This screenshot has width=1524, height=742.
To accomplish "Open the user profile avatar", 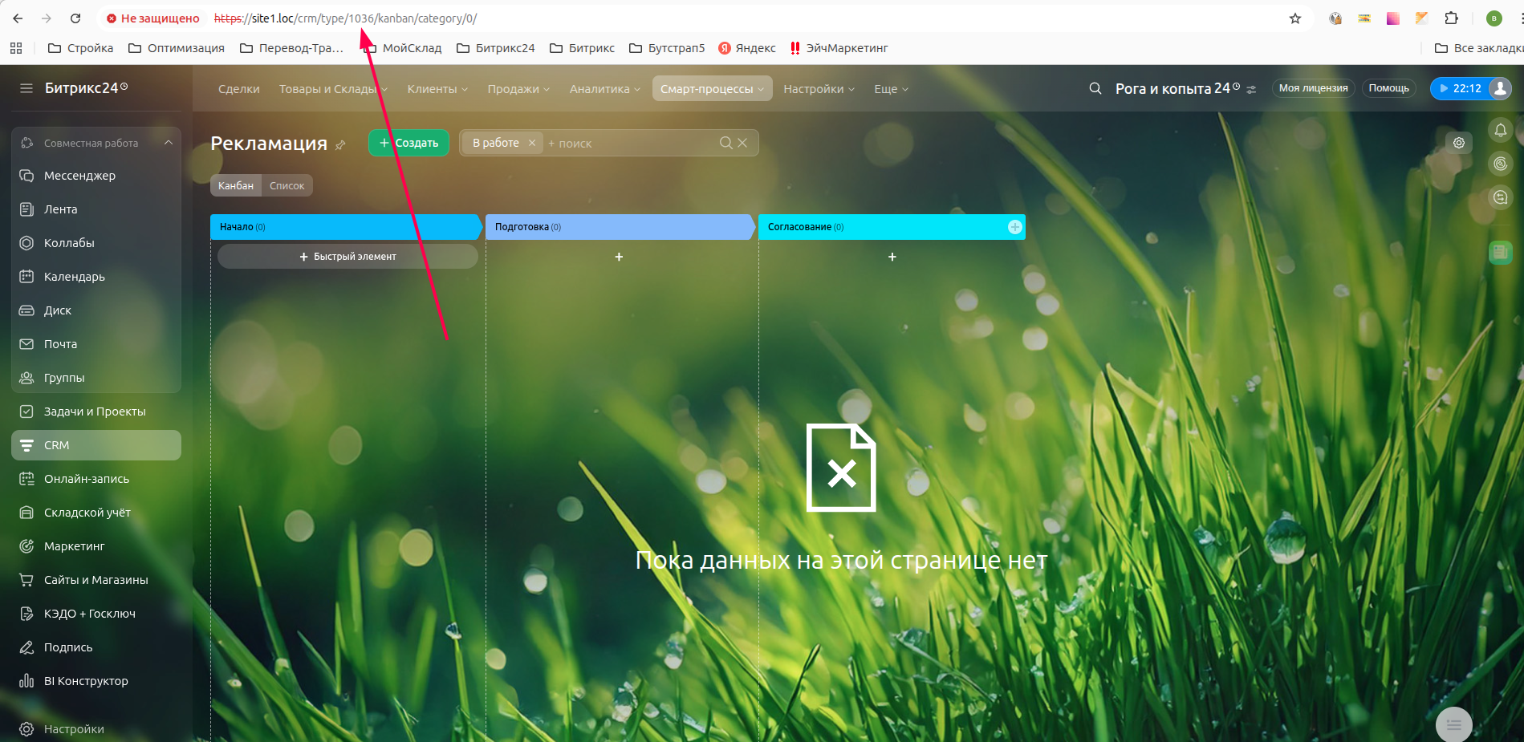I will click(x=1499, y=88).
